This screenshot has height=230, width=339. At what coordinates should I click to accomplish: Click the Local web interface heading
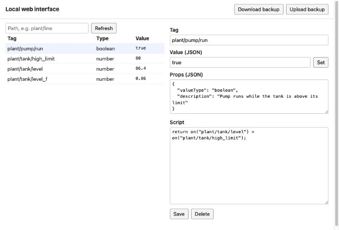coord(32,9)
